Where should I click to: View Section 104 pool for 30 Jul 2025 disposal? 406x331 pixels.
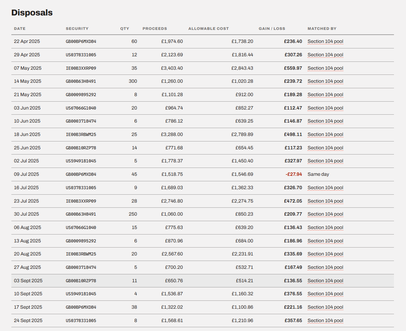[x=325, y=214]
